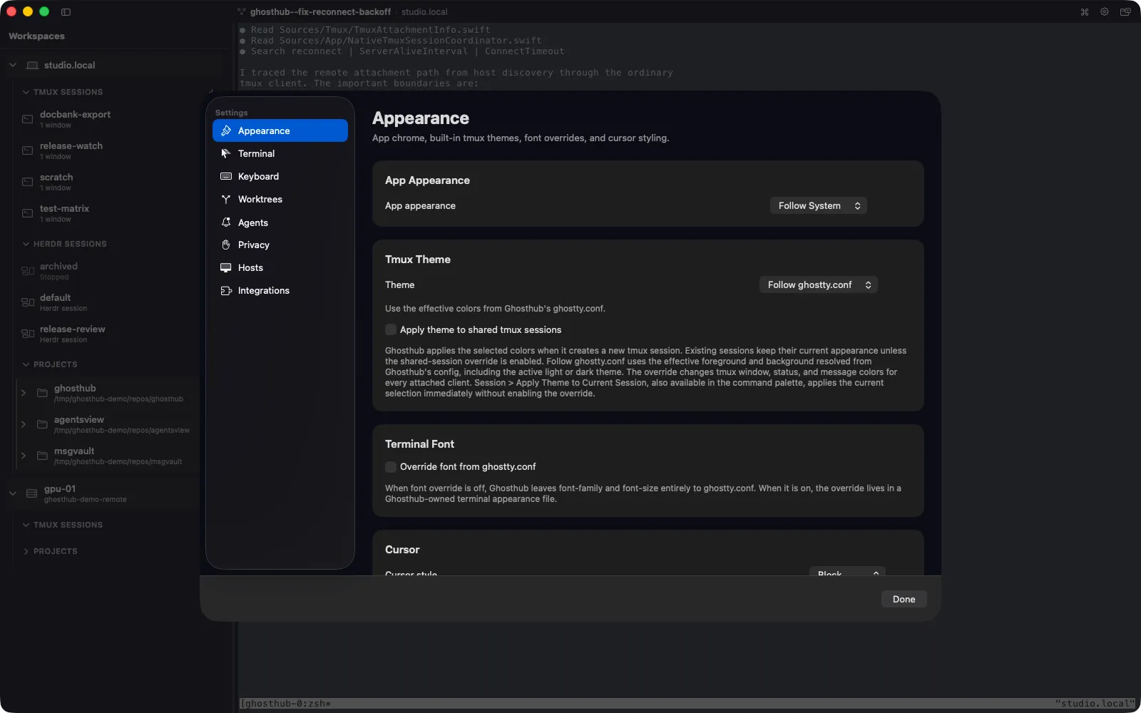Click the release-review herdr session icon
This screenshot has width=1141, height=713.
tap(28, 334)
